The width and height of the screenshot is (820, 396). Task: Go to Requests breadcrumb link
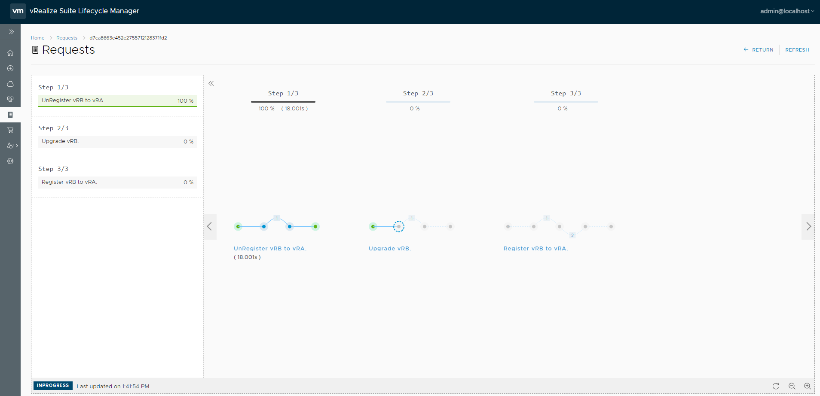(x=67, y=38)
